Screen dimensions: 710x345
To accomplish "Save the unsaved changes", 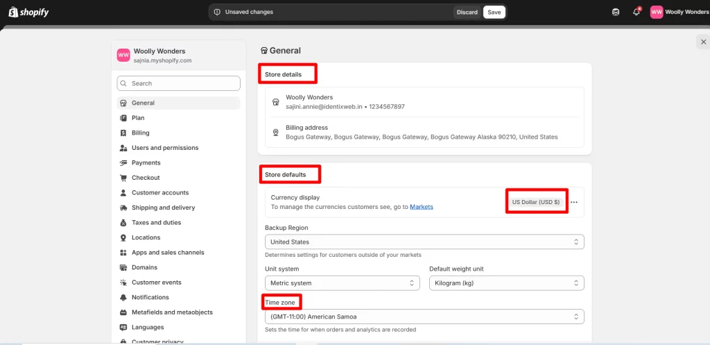I will (494, 12).
